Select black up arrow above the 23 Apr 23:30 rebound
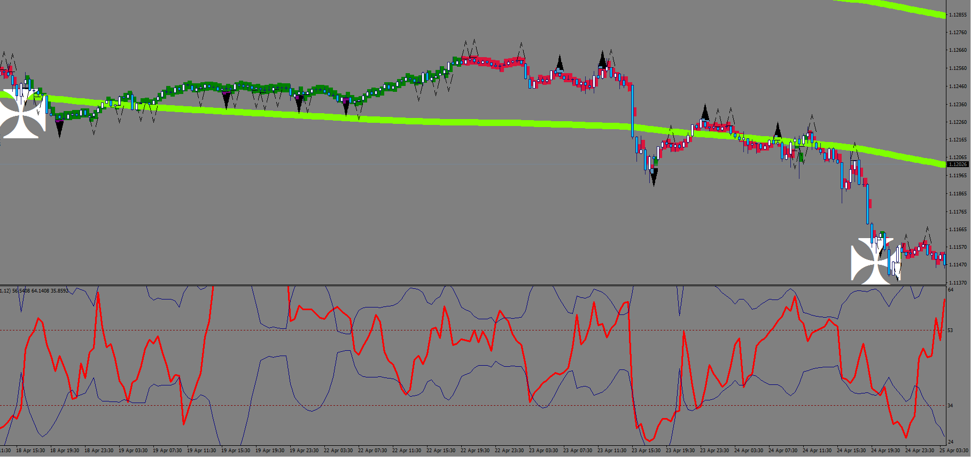The image size is (971, 457). coord(705,112)
